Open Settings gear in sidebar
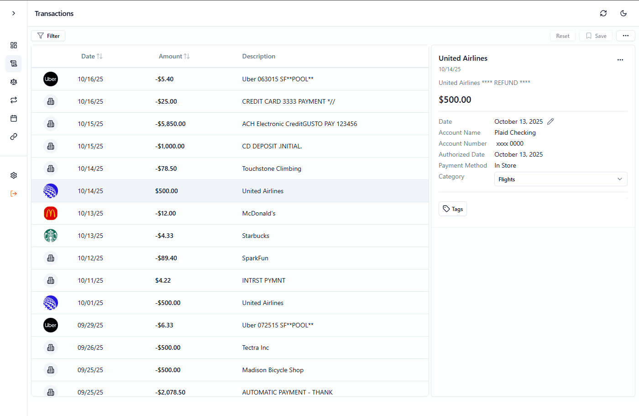The image size is (639, 416). tap(14, 175)
